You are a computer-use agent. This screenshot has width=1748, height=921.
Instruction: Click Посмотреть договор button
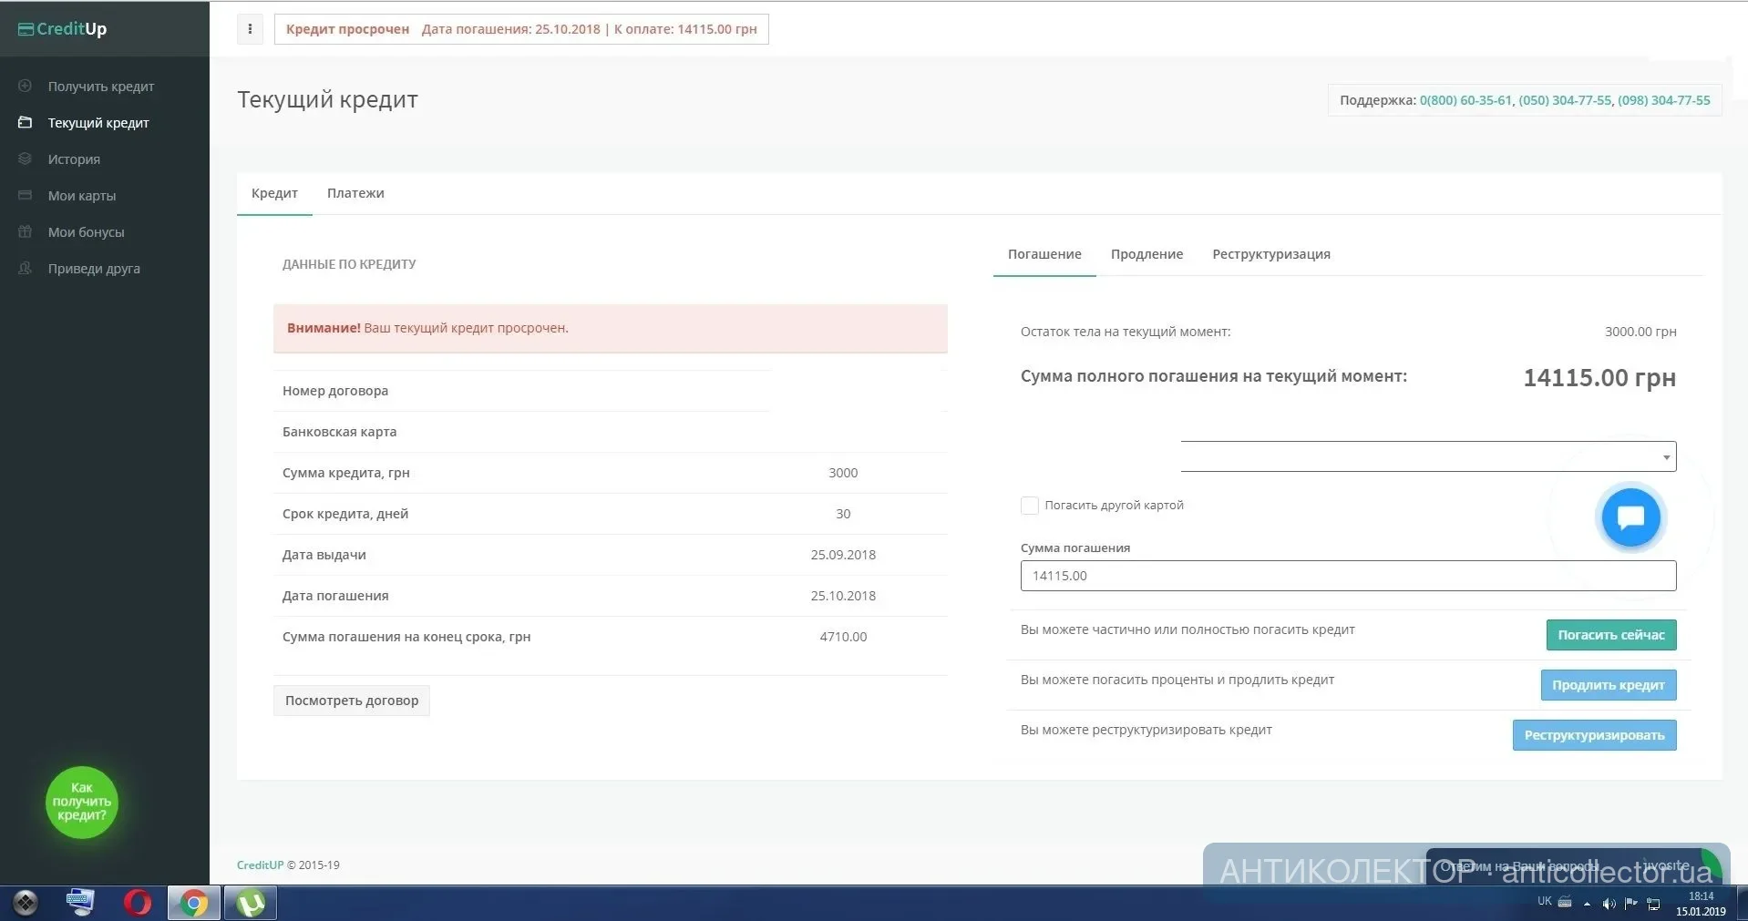tap(352, 701)
